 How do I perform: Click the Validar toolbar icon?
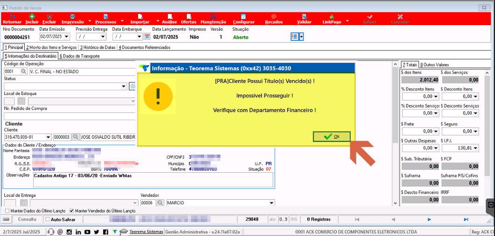304,17
